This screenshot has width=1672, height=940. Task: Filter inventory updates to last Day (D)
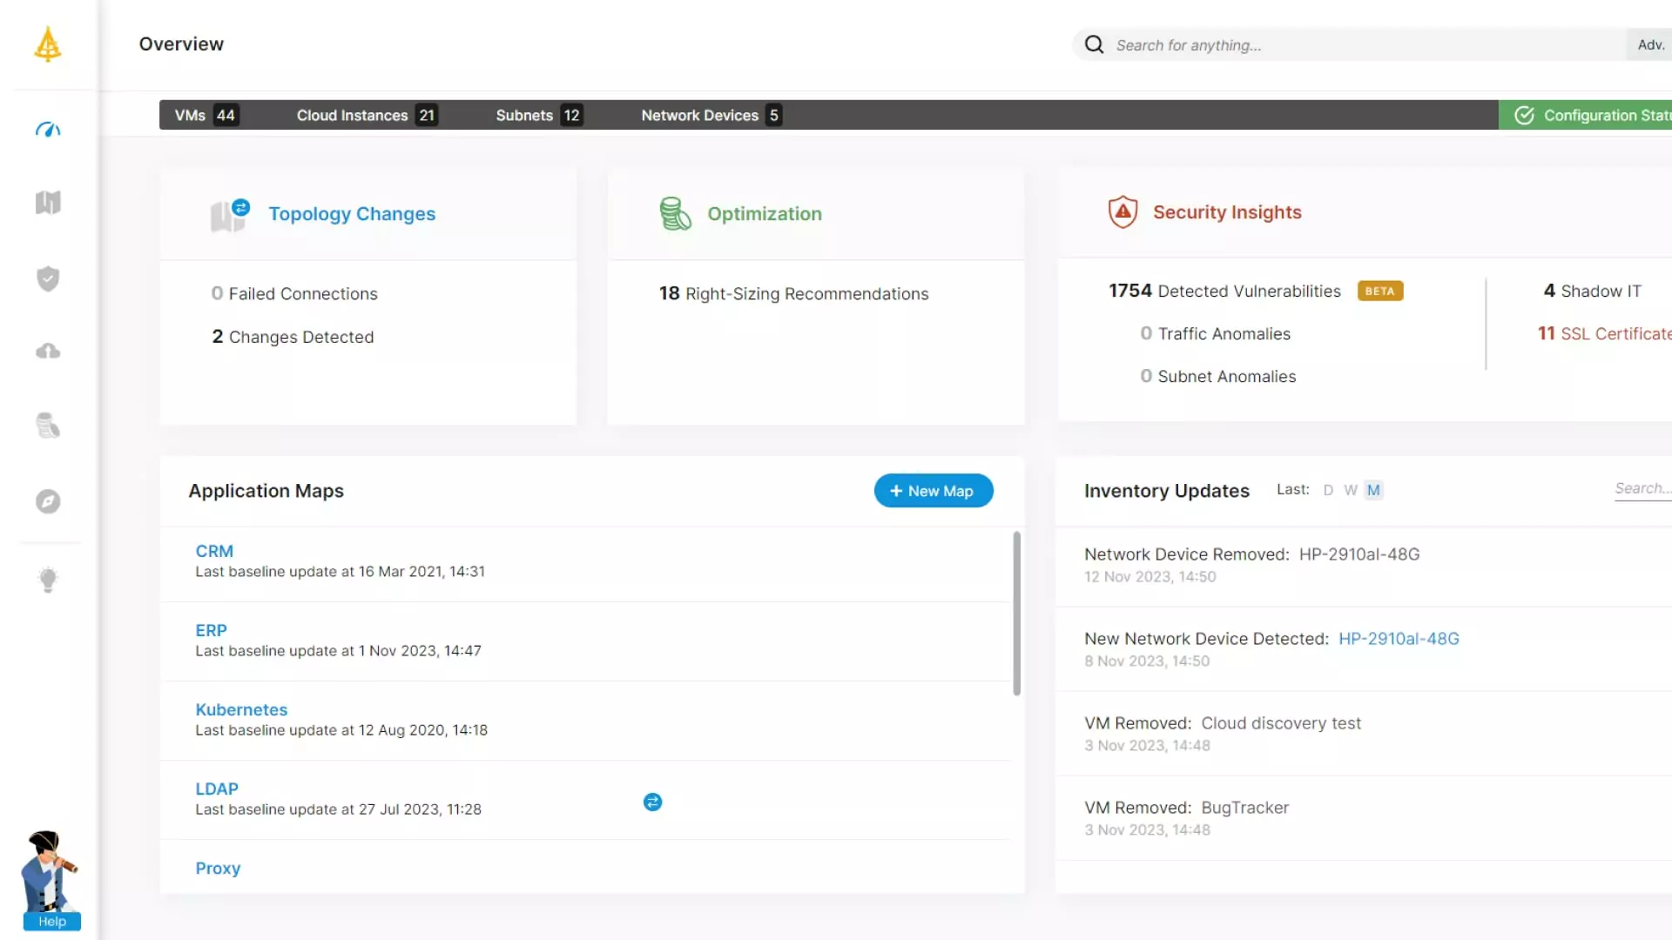coord(1328,490)
